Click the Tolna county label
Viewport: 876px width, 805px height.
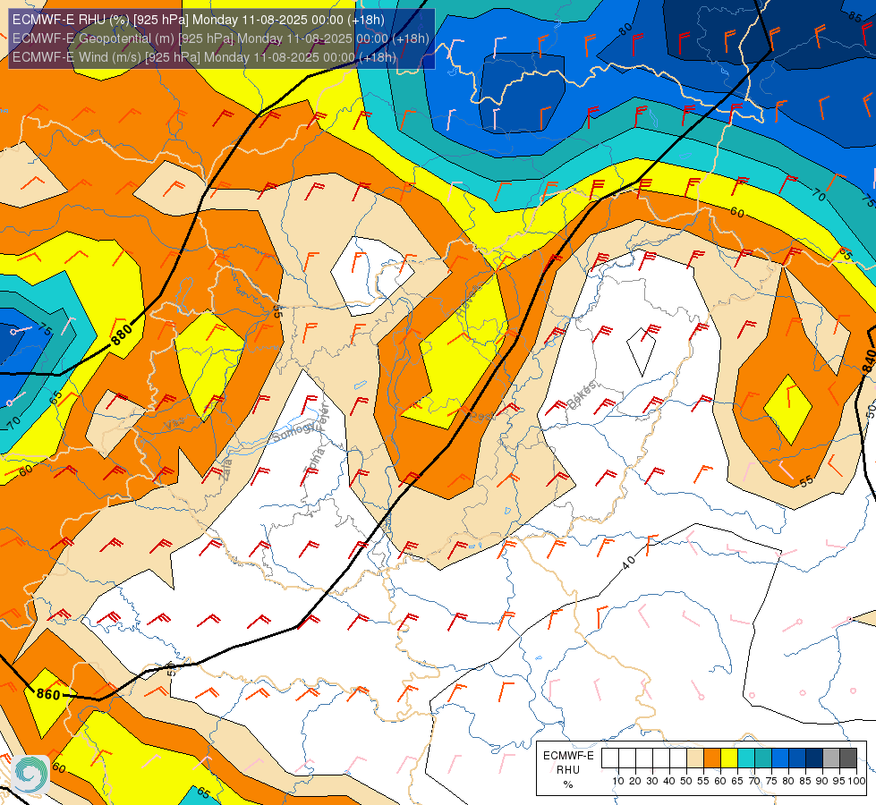click(x=313, y=462)
